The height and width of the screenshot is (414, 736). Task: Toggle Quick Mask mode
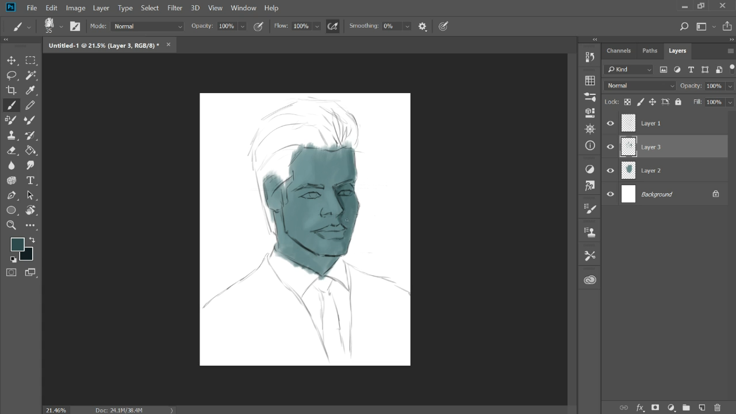[11, 273]
